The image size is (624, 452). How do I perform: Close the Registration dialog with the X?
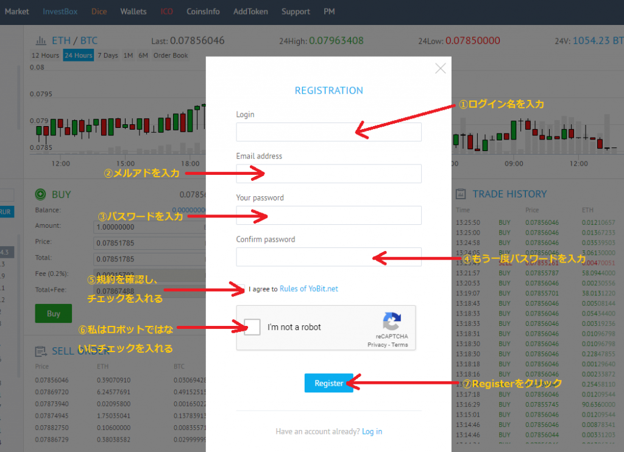[x=440, y=68]
